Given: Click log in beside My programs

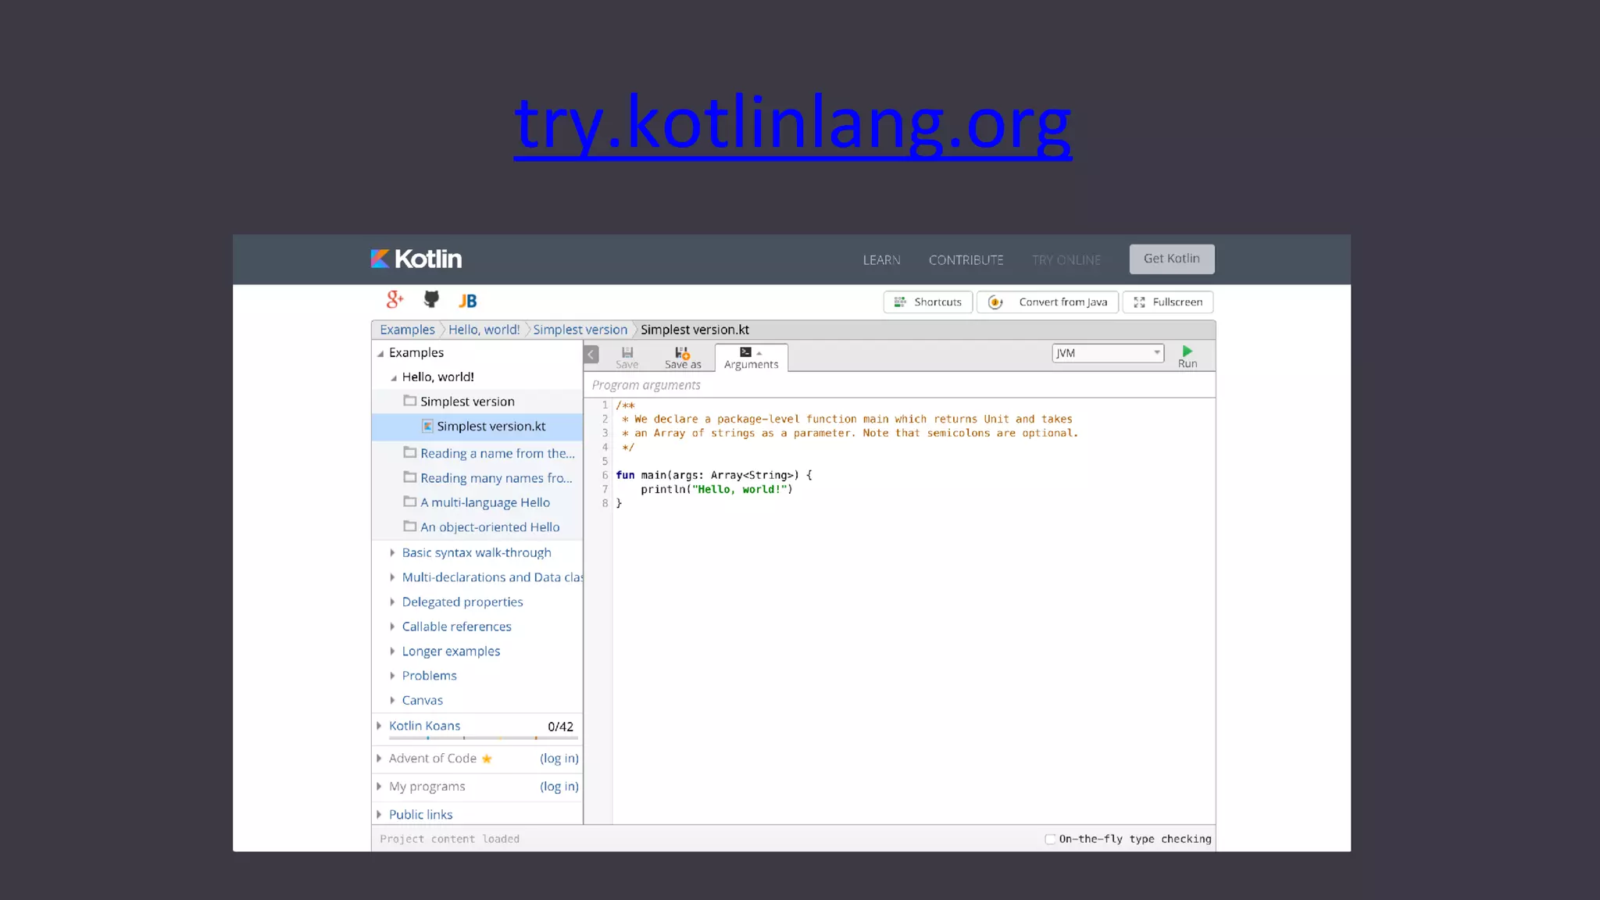Looking at the screenshot, I should [x=559, y=787].
